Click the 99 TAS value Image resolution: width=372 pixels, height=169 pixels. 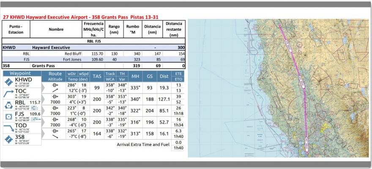click(x=97, y=88)
